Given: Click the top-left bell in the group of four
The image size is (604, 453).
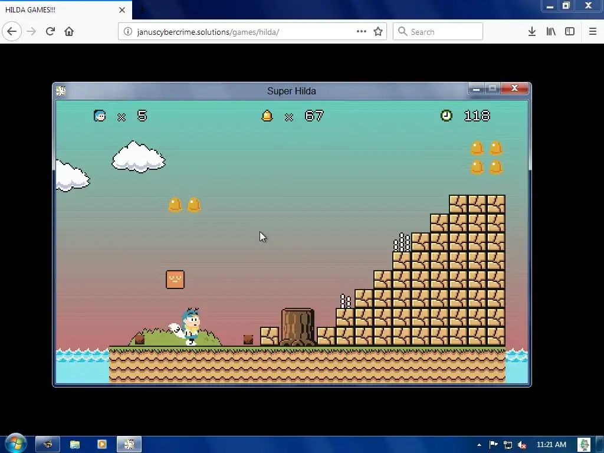Looking at the screenshot, I should click(x=477, y=148).
